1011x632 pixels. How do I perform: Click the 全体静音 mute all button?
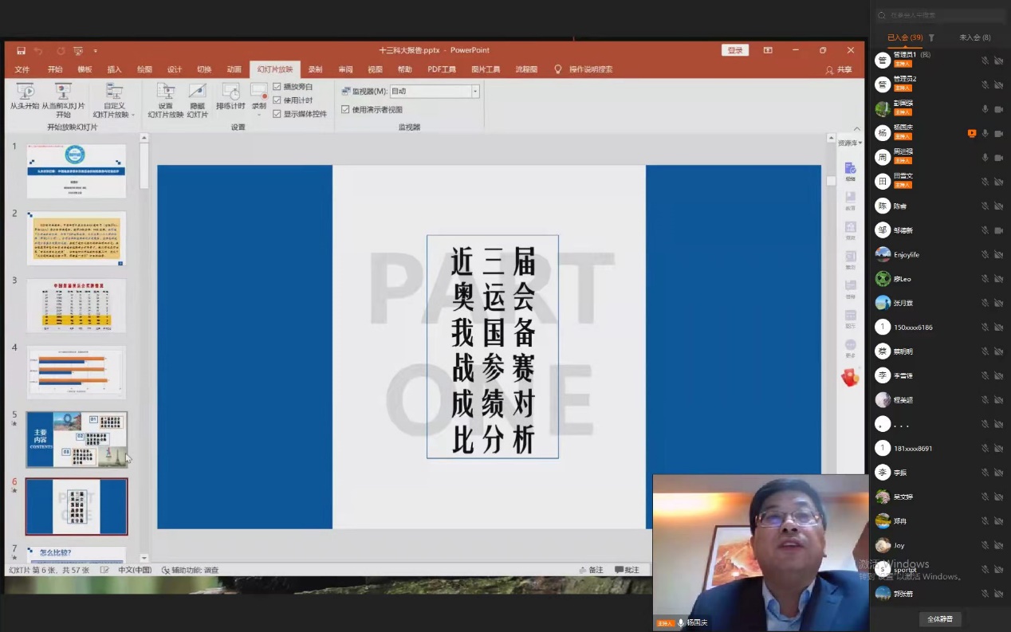coord(939,618)
